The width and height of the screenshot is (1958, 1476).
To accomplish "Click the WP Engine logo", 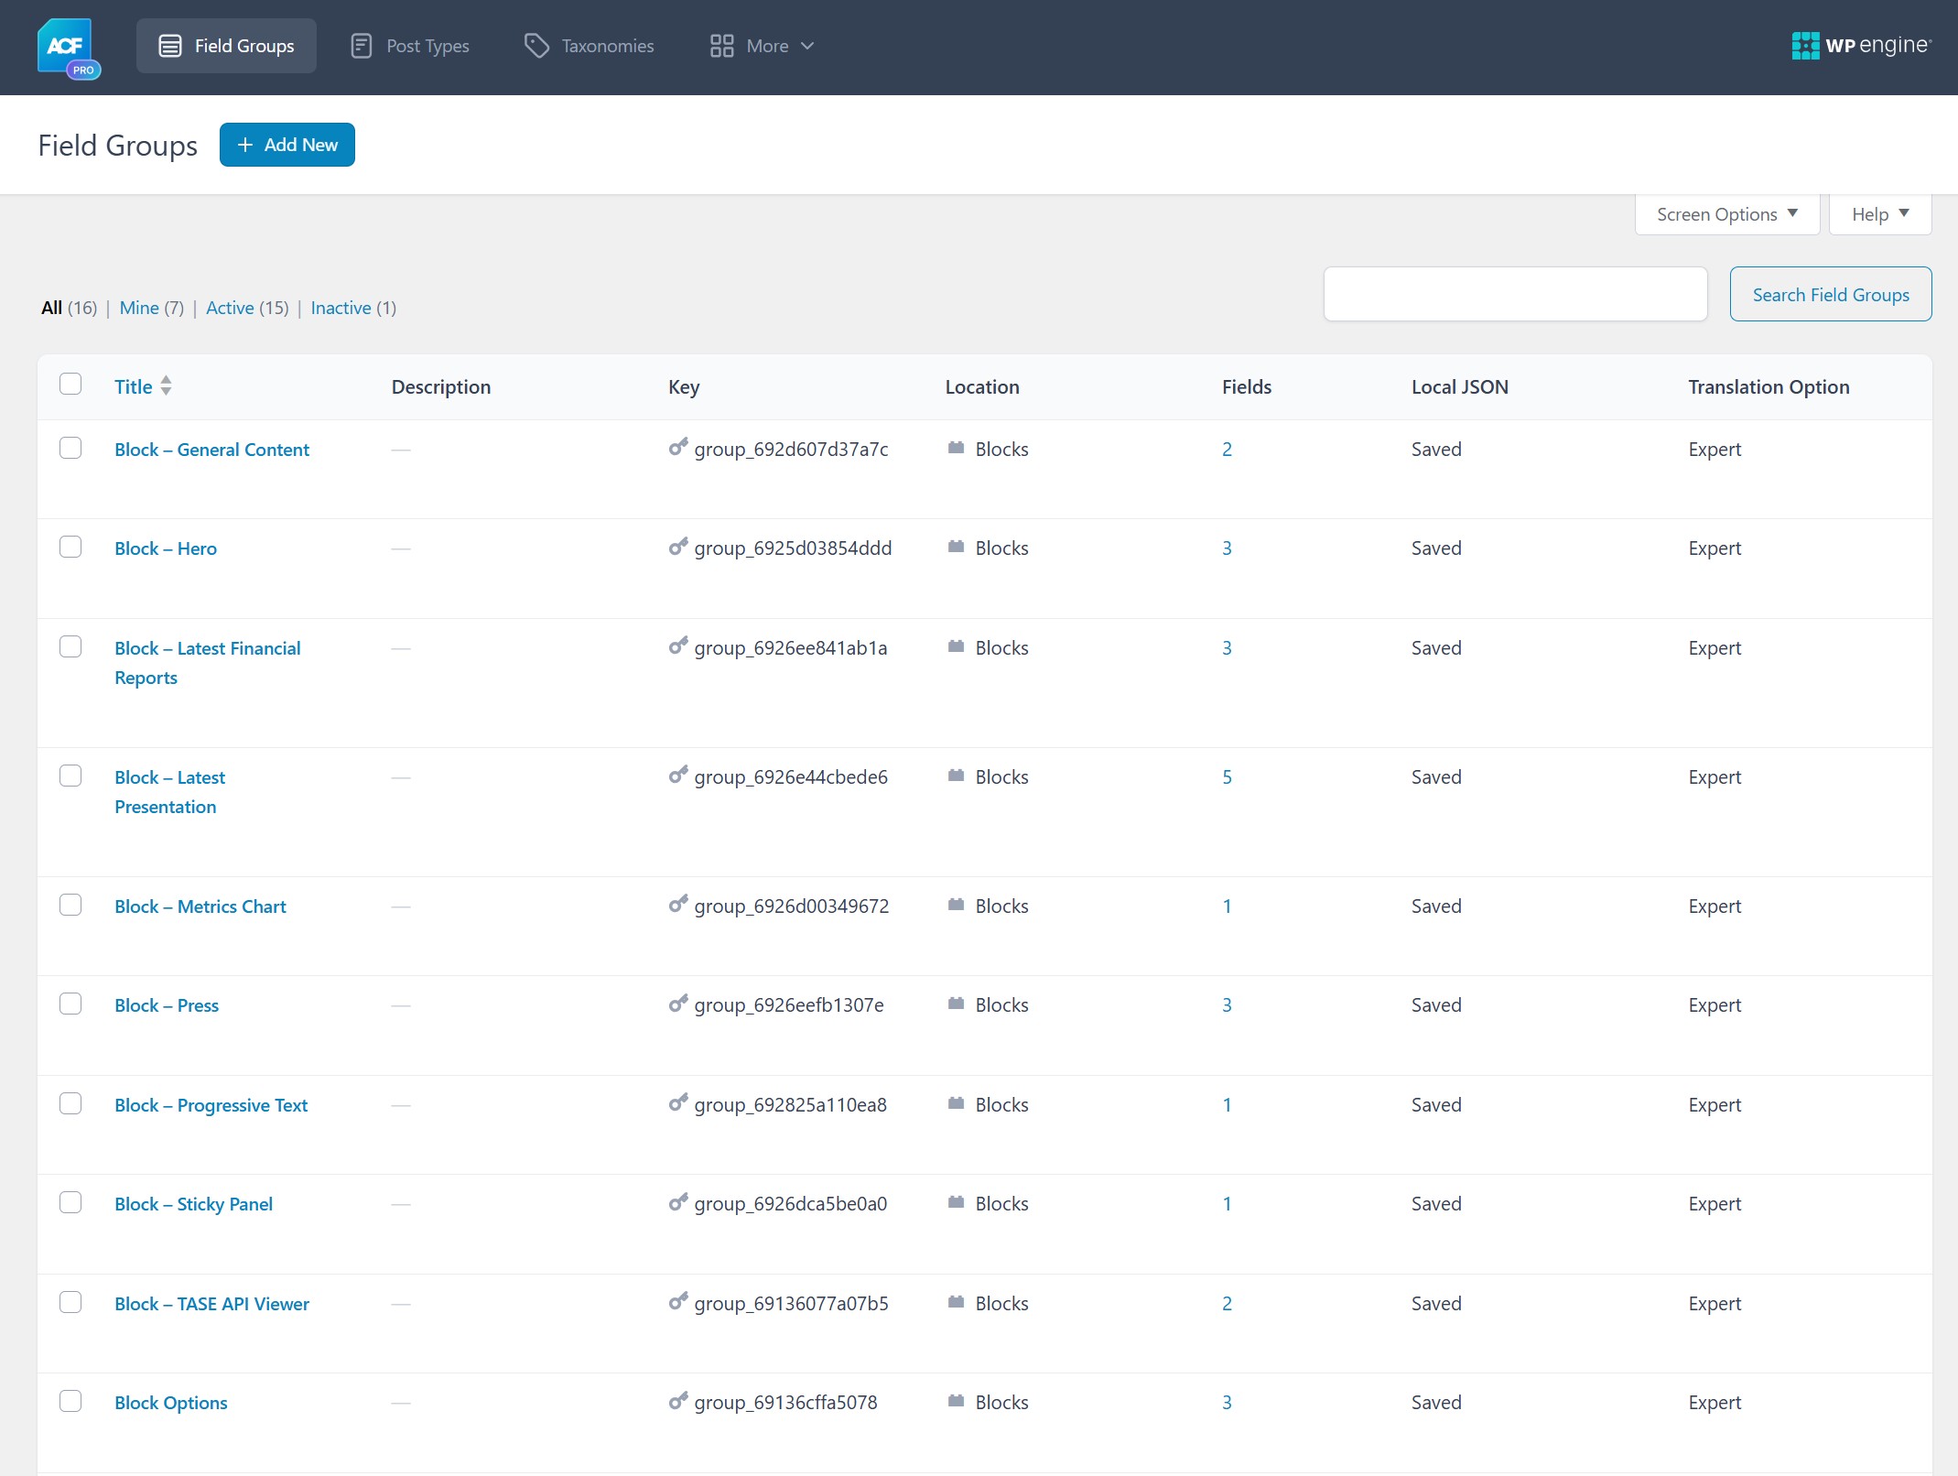I will tap(1861, 46).
